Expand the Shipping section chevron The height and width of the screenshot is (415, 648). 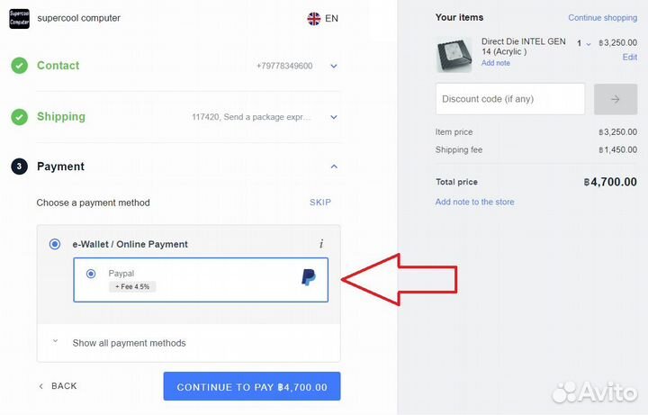(x=334, y=117)
